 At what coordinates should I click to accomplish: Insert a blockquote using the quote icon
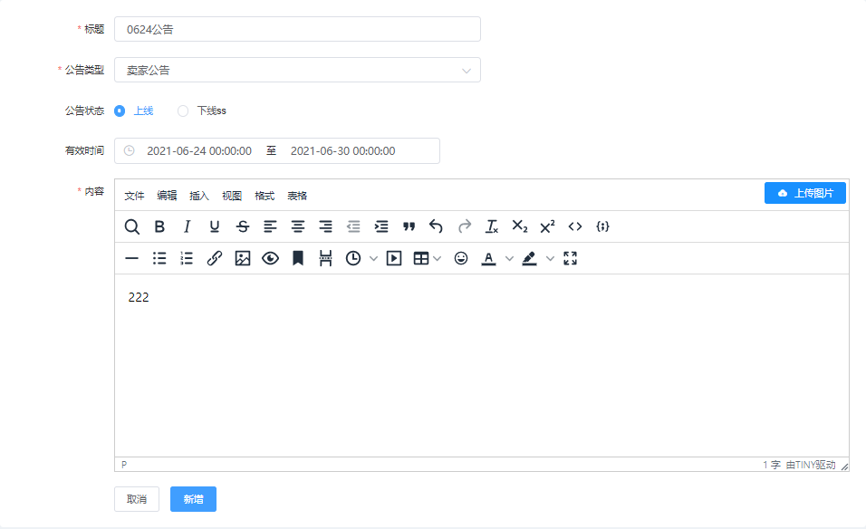[409, 226]
